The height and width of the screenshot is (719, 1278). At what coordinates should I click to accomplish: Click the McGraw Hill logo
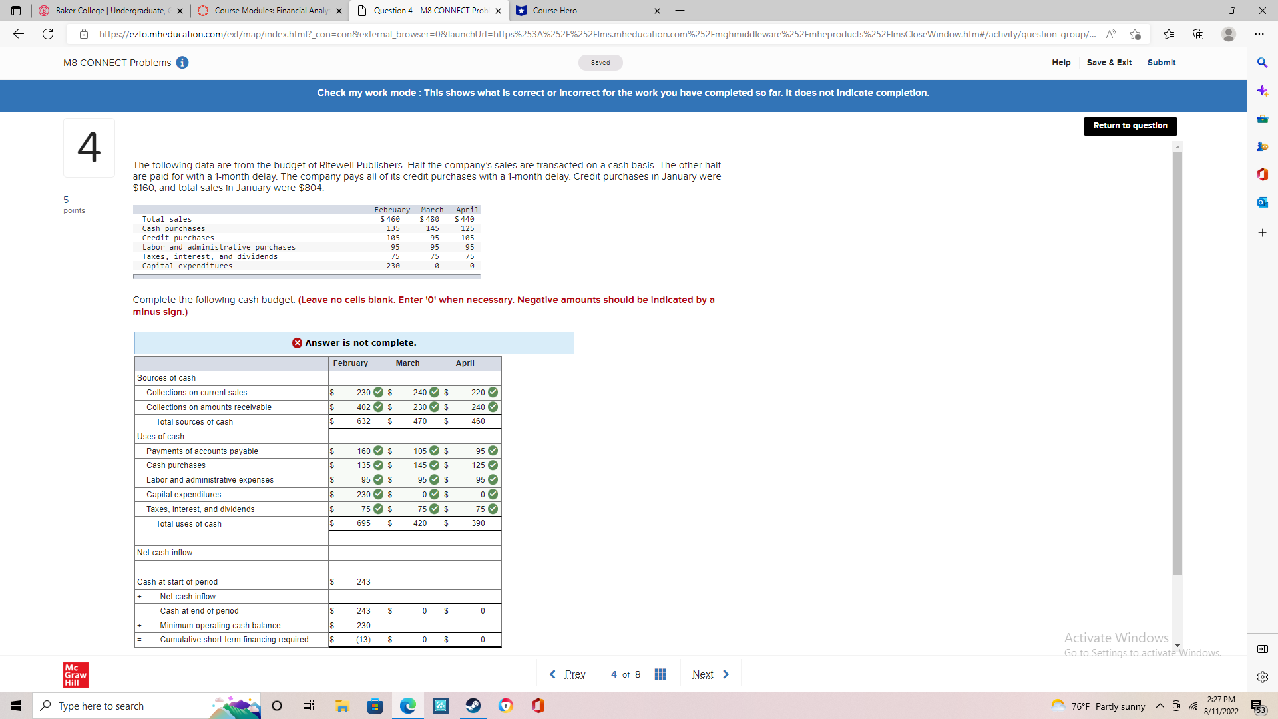(x=75, y=674)
